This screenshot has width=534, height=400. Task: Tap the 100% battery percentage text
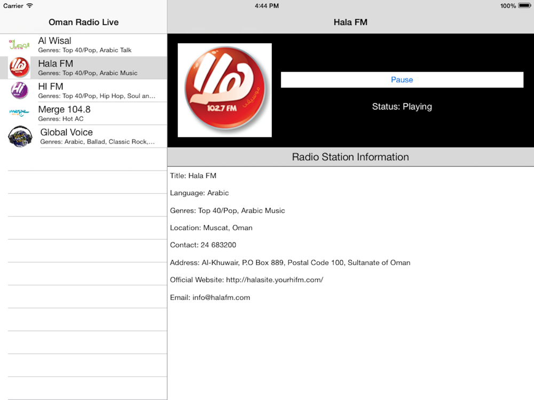[x=508, y=6]
